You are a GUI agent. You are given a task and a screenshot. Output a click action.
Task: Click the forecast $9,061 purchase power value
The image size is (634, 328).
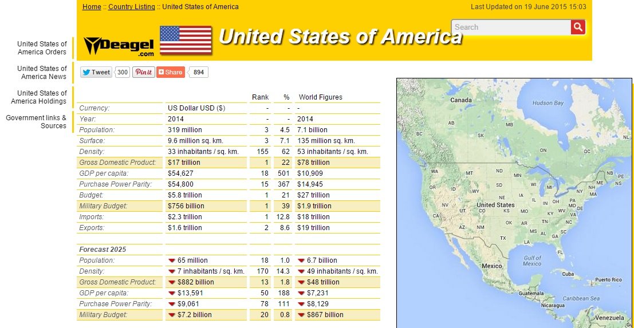[188, 304]
